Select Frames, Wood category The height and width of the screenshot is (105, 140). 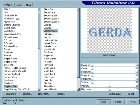click(11, 77)
